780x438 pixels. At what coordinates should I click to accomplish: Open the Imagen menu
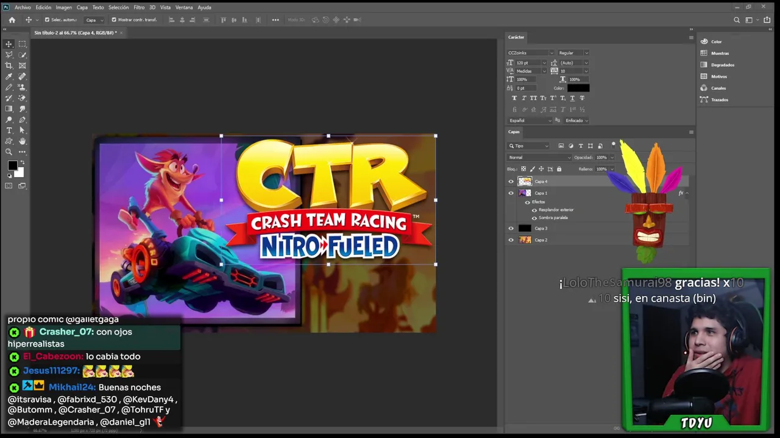coord(64,7)
